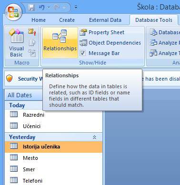
Task: Click the Property Sheet icon
Action: 83,32
